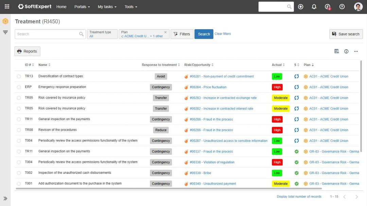Open the column configuration table icon
Image resolution: width=367 pixels, height=206 pixels.
point(336,51)
